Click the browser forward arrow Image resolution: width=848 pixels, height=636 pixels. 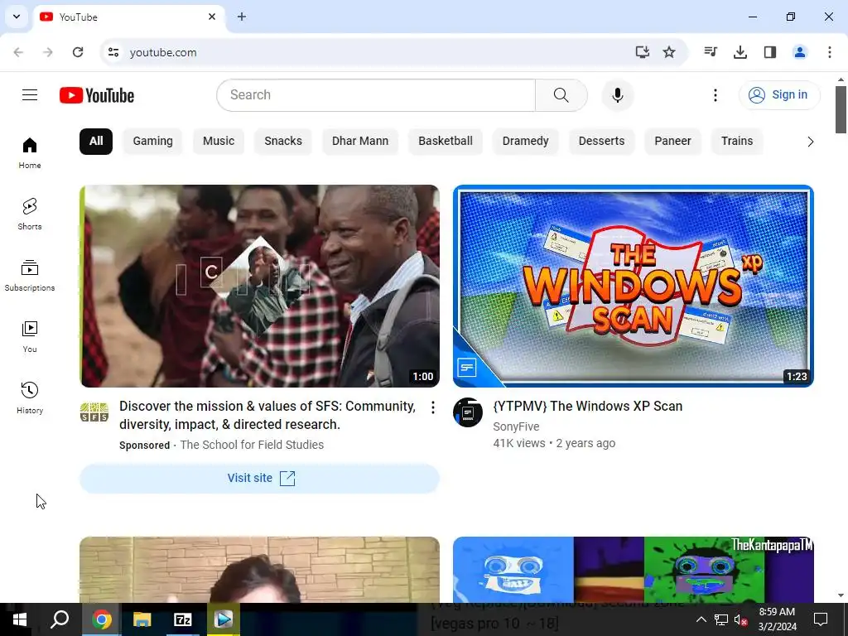(x=48, y=52)
